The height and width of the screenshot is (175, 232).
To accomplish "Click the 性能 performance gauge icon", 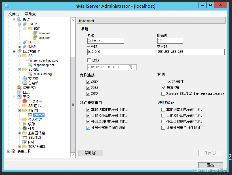I will (25, 128).
